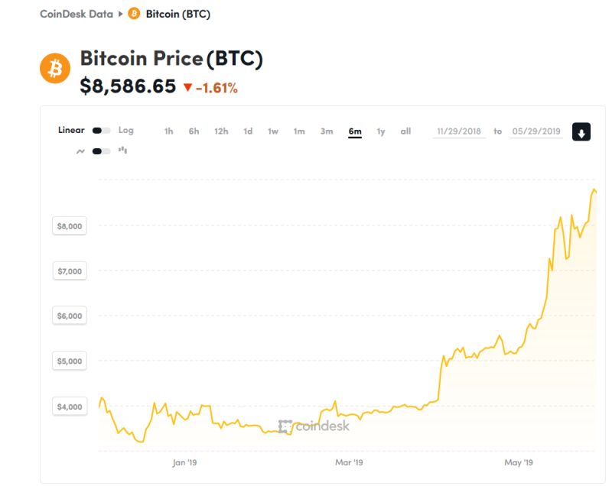Click the $8,000 price axis label
The height and width of the screenshot is (486, 612).
70,226
